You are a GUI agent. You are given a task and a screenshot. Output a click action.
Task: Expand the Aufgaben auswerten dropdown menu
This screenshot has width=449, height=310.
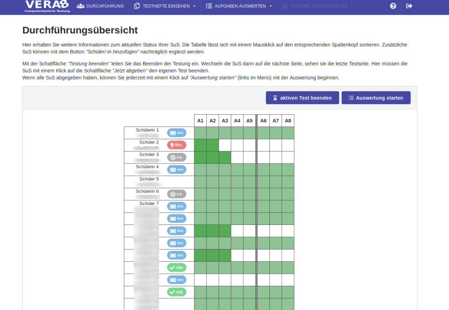pos(238,6)
